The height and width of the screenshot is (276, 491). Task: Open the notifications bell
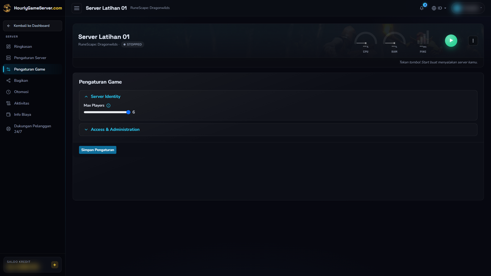(x=422, y=8)
